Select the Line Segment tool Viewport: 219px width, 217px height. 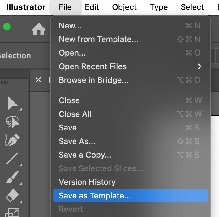[x=12, y=159]
